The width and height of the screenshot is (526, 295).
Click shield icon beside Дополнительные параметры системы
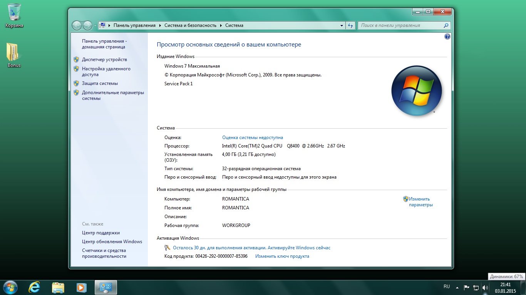[x=76, y=93]
